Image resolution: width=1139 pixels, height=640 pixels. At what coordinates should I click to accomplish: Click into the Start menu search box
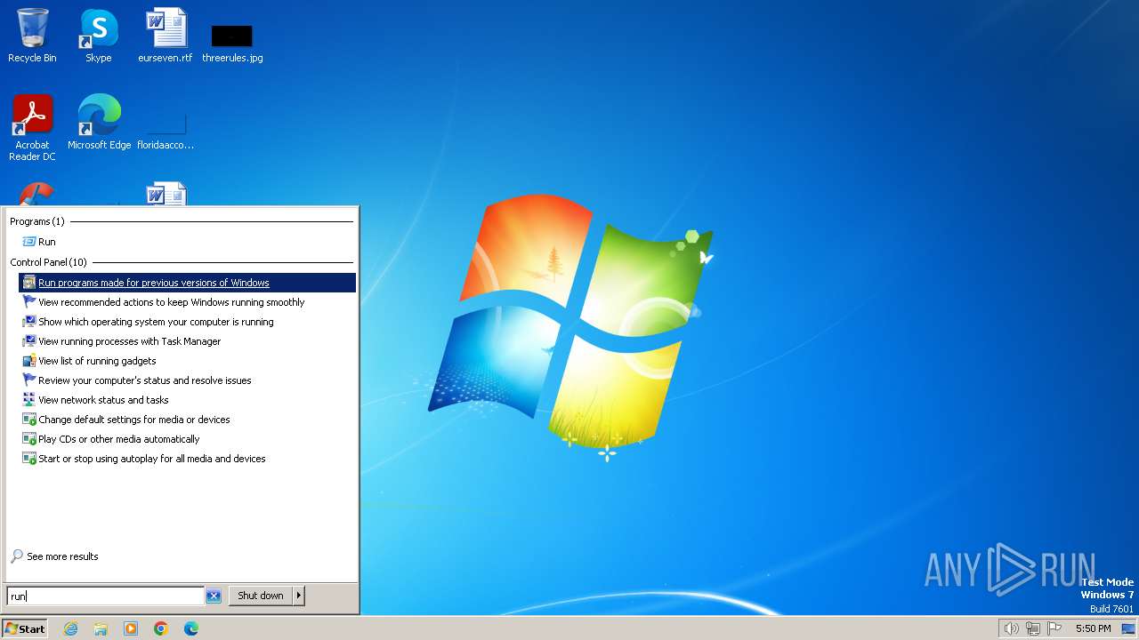(x=105, y=596)
